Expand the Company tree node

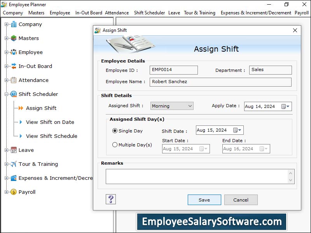tap(6, 24)
